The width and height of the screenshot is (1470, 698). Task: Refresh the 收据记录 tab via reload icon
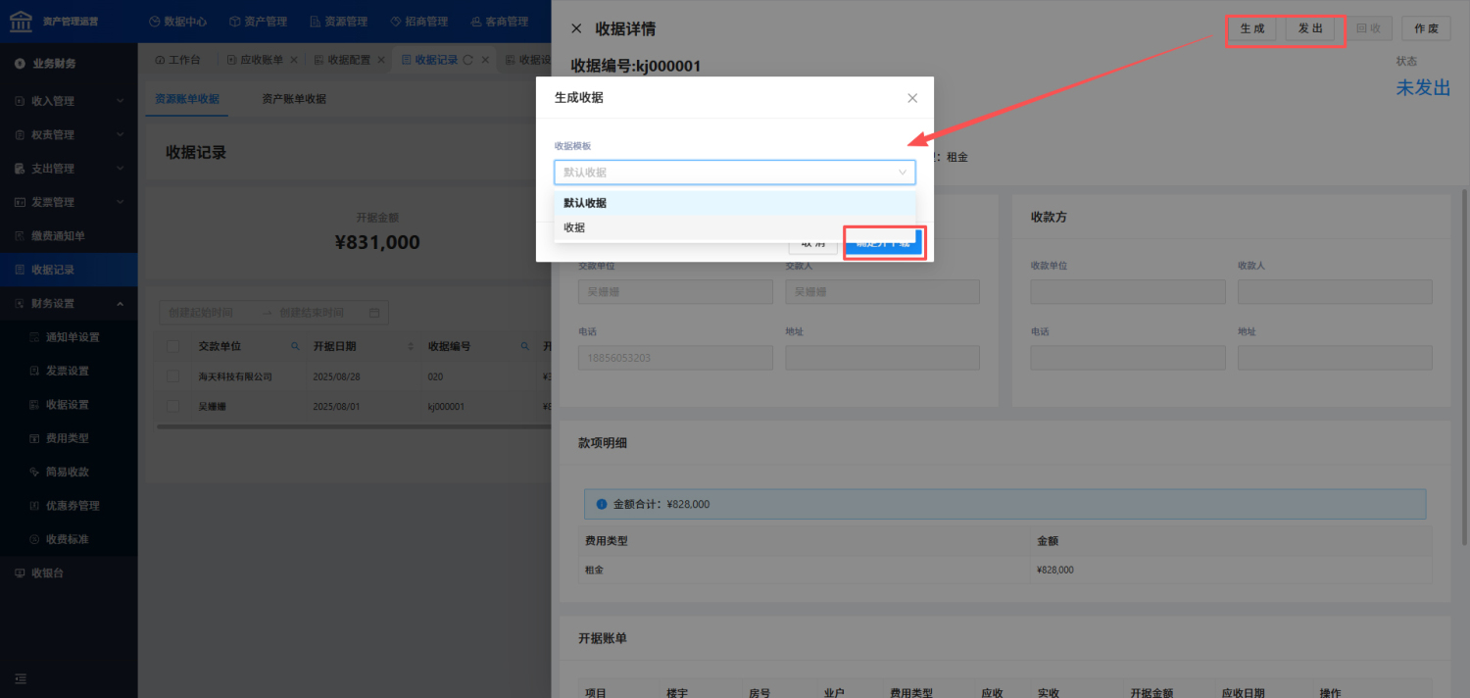(468, 60)
